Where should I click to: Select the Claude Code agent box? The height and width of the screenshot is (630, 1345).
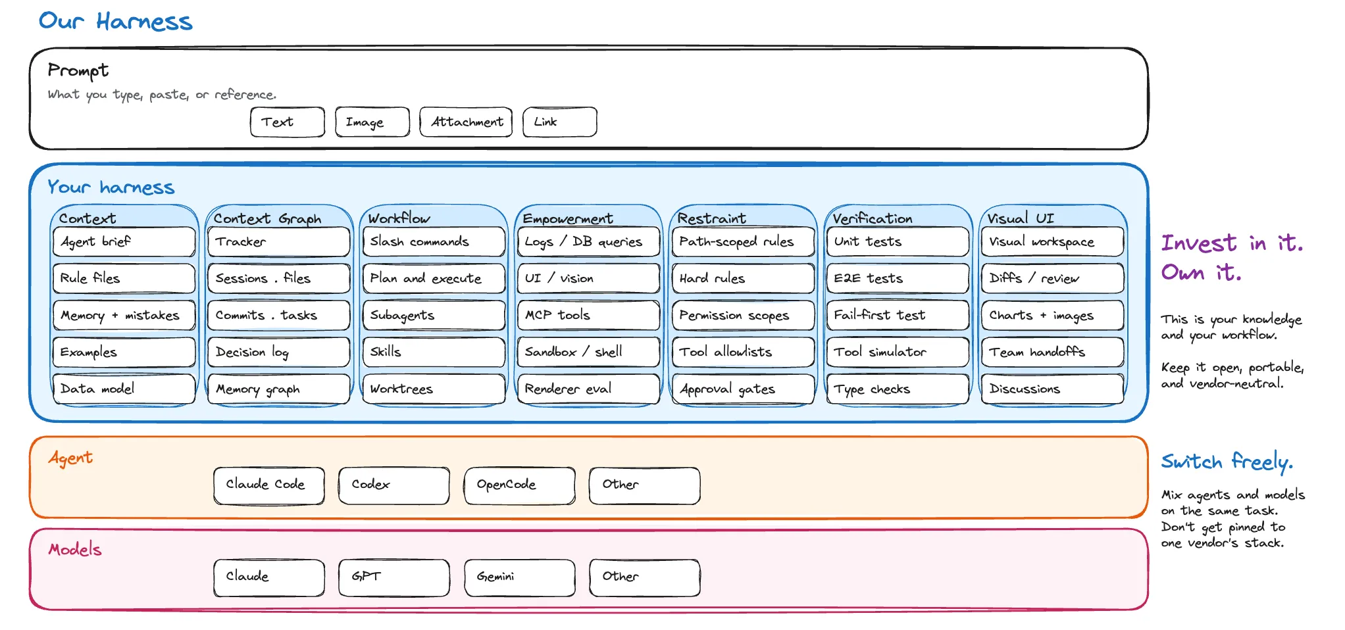click(269, 486)
